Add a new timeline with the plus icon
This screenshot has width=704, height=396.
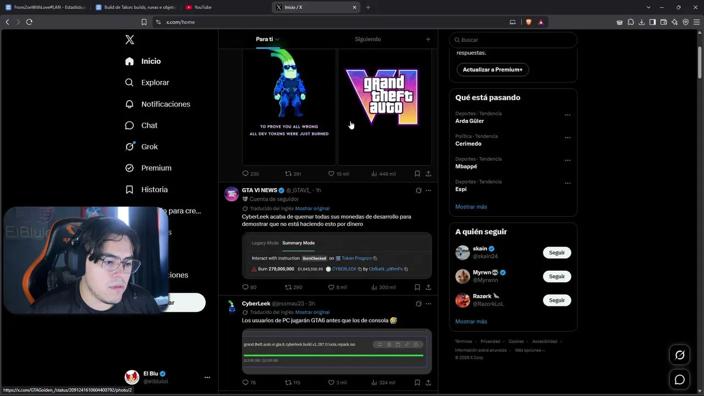coord(428,39)
